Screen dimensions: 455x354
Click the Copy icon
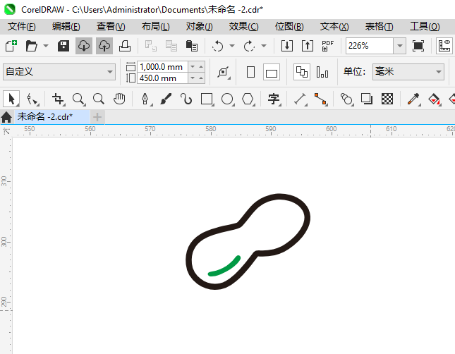click(171, 46)
